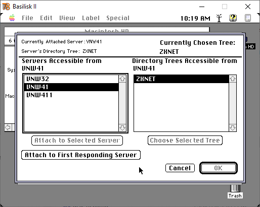Viewport: 260px width, 207px height.
Task: Open the File menu
Action: click(27, 18)
